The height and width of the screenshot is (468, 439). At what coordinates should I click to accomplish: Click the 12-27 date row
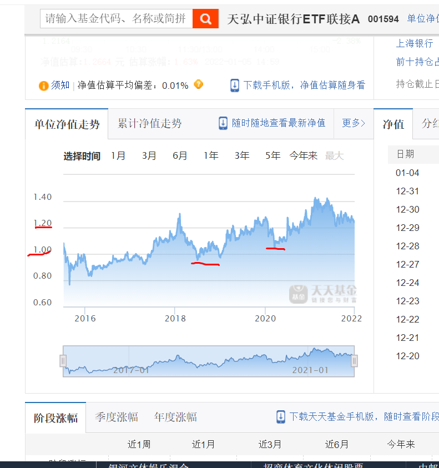[407, 264]
